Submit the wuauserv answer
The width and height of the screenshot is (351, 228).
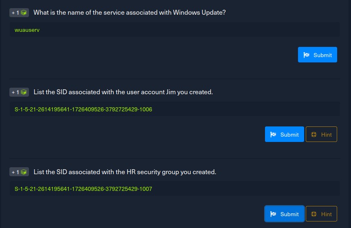click(x=318, y=55)
